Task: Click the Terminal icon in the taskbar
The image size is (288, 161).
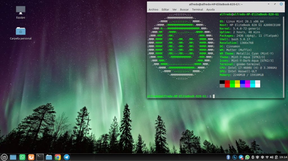Action: 40,157
